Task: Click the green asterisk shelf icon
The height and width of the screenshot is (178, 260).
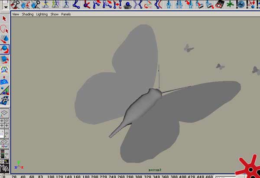Action: click(230, 4)
